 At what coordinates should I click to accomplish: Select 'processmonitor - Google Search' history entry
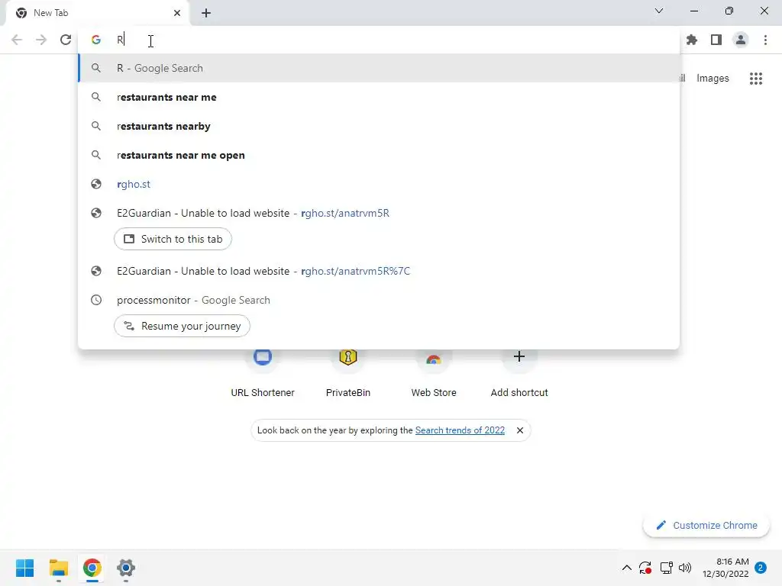[x=379, y=300]
